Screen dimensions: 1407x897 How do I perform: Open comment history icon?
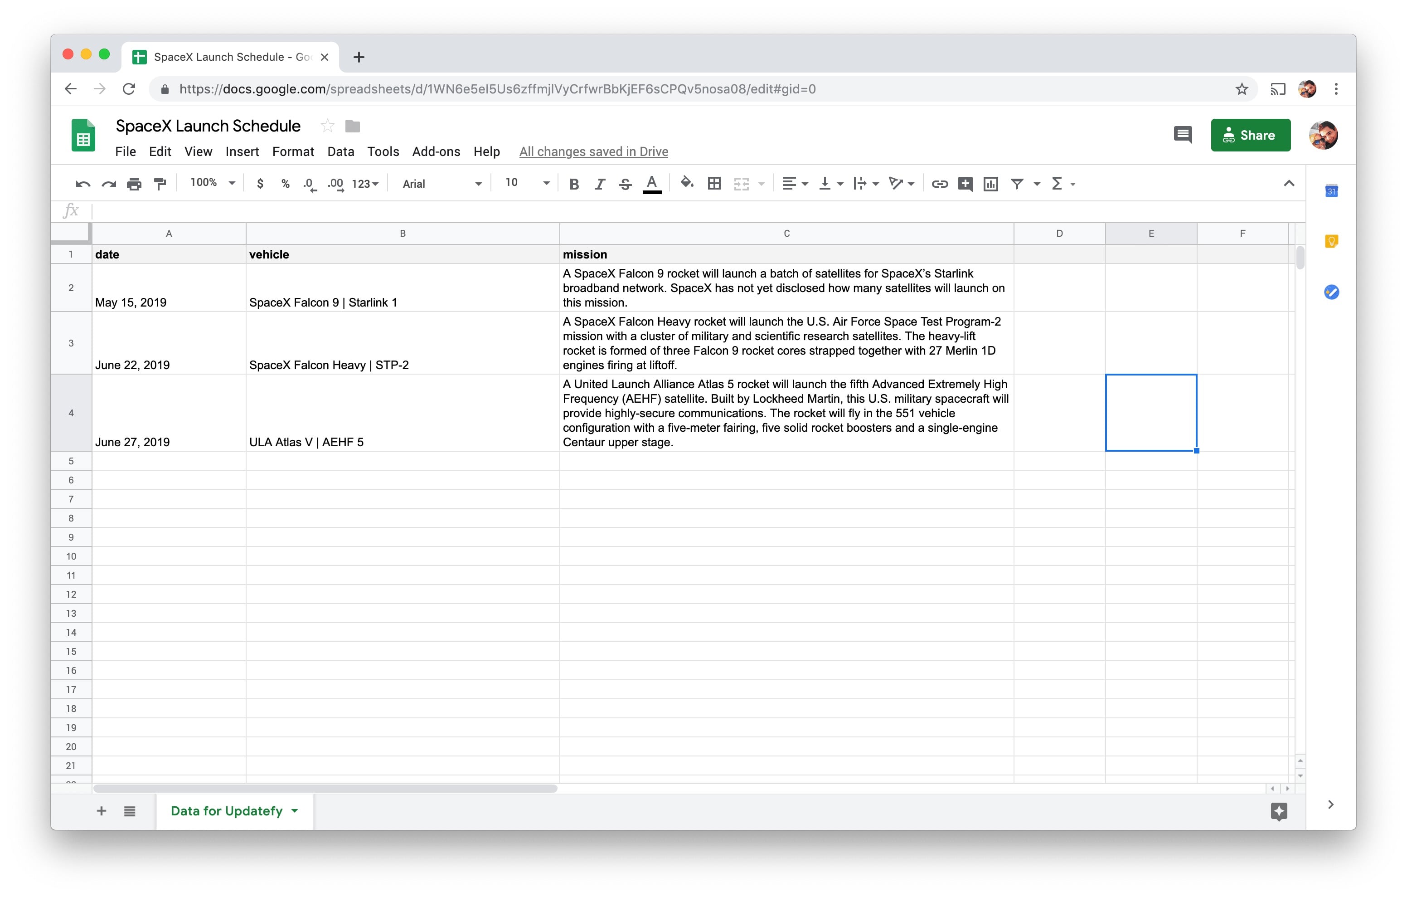[x=1183, y=135]
